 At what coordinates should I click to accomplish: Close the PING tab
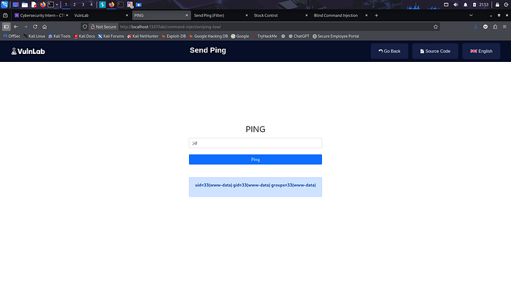[187, 15]
